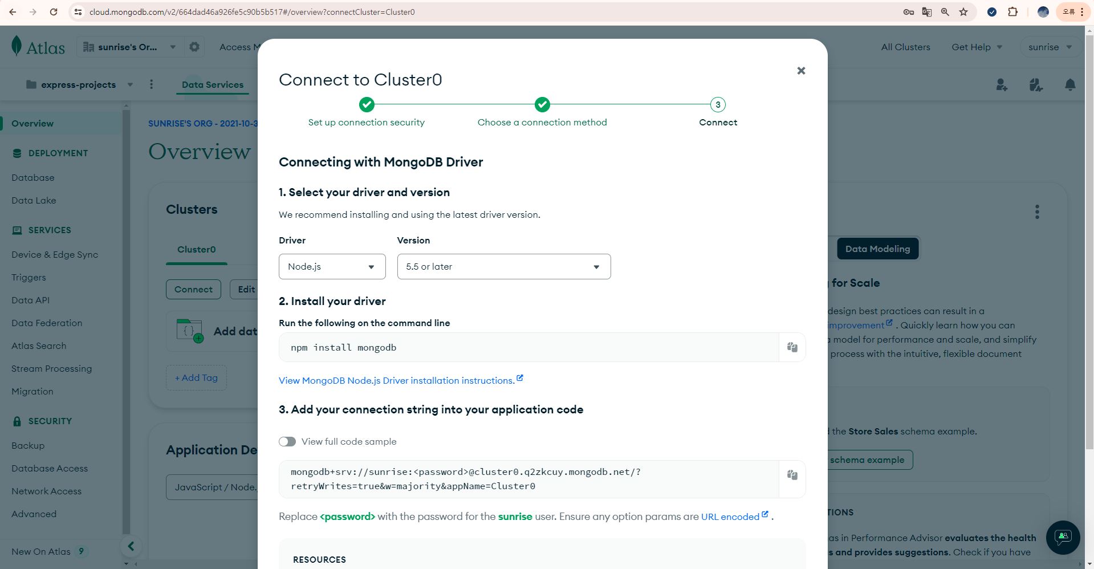Collapse the sidebar with the chevron button

131,546
